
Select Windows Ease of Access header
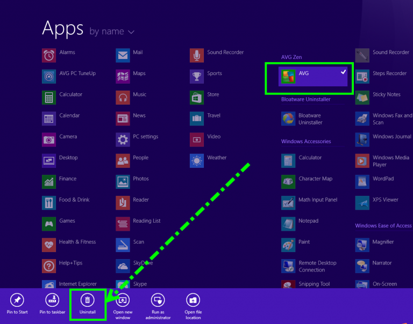[x=383, y=226]
